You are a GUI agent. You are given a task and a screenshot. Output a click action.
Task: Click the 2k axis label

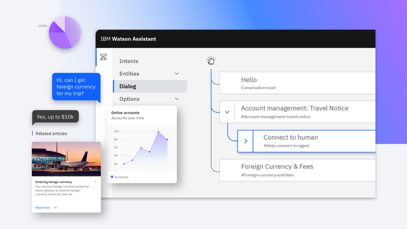coord(116,164)
